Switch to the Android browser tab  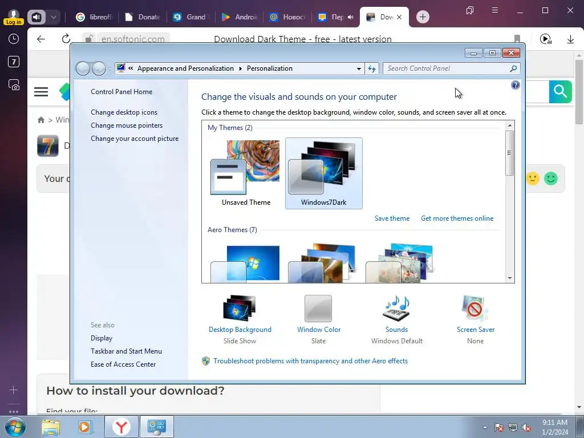(241, 17)
